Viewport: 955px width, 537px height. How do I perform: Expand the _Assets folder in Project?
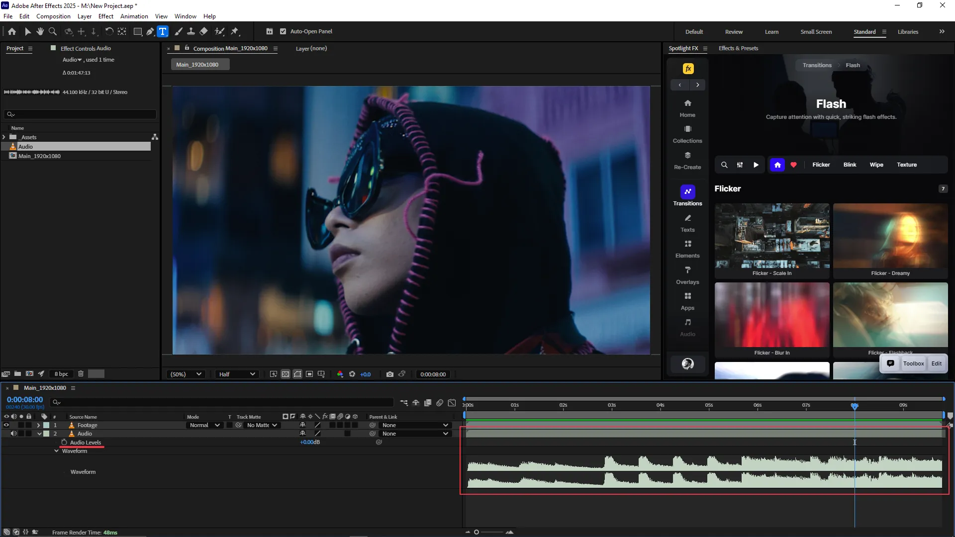pos(4,137)
